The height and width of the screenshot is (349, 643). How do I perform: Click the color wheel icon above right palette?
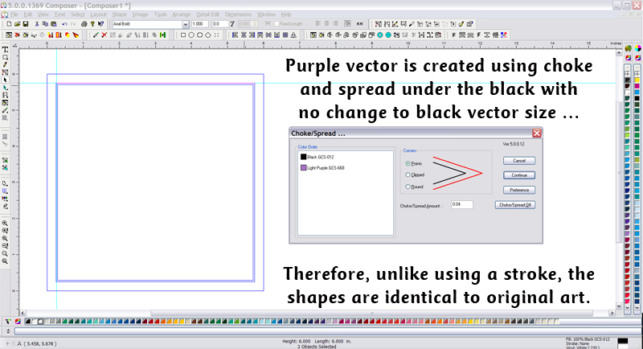(637, 49)
